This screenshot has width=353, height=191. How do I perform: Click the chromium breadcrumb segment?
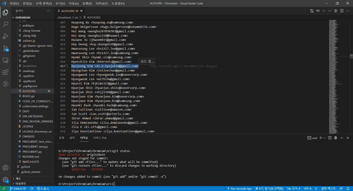click(x=64, y=17)
